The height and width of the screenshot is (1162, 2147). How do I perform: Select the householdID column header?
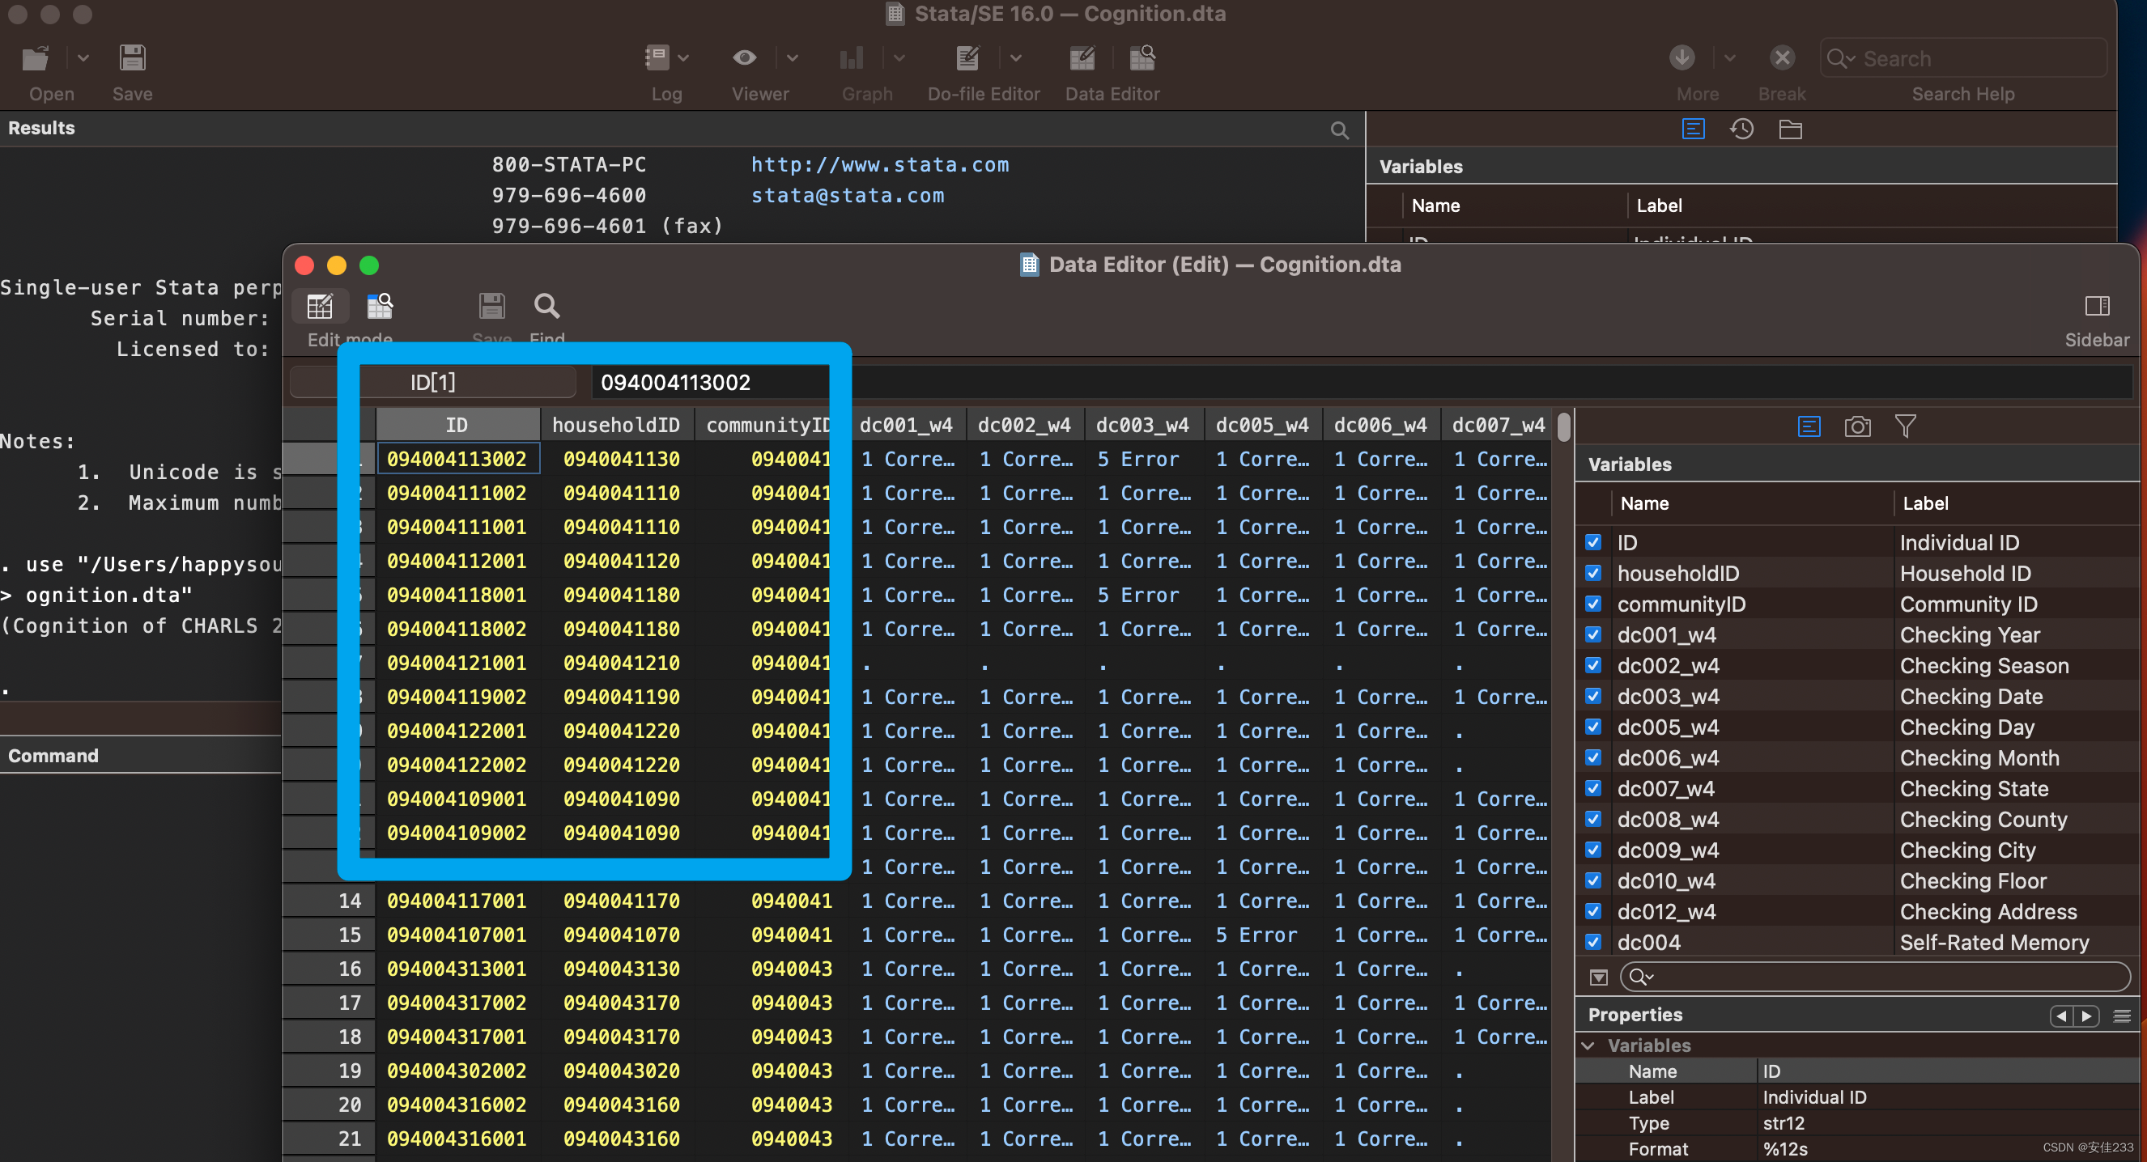(615, 426)
